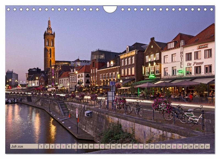Click the calendar hanging hole notch at top

[x=110, y=9]
